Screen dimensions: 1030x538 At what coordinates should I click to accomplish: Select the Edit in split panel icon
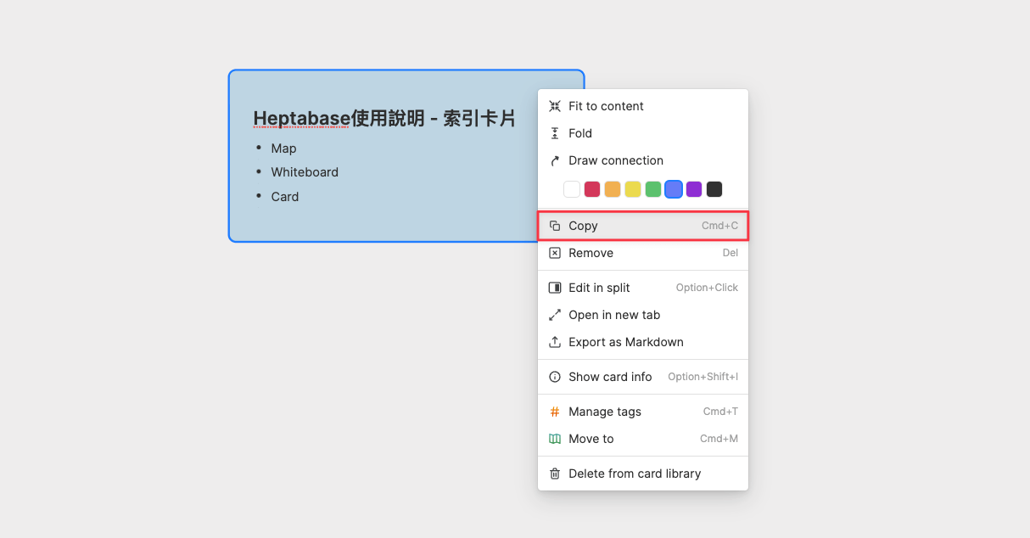tap(556, 288)
